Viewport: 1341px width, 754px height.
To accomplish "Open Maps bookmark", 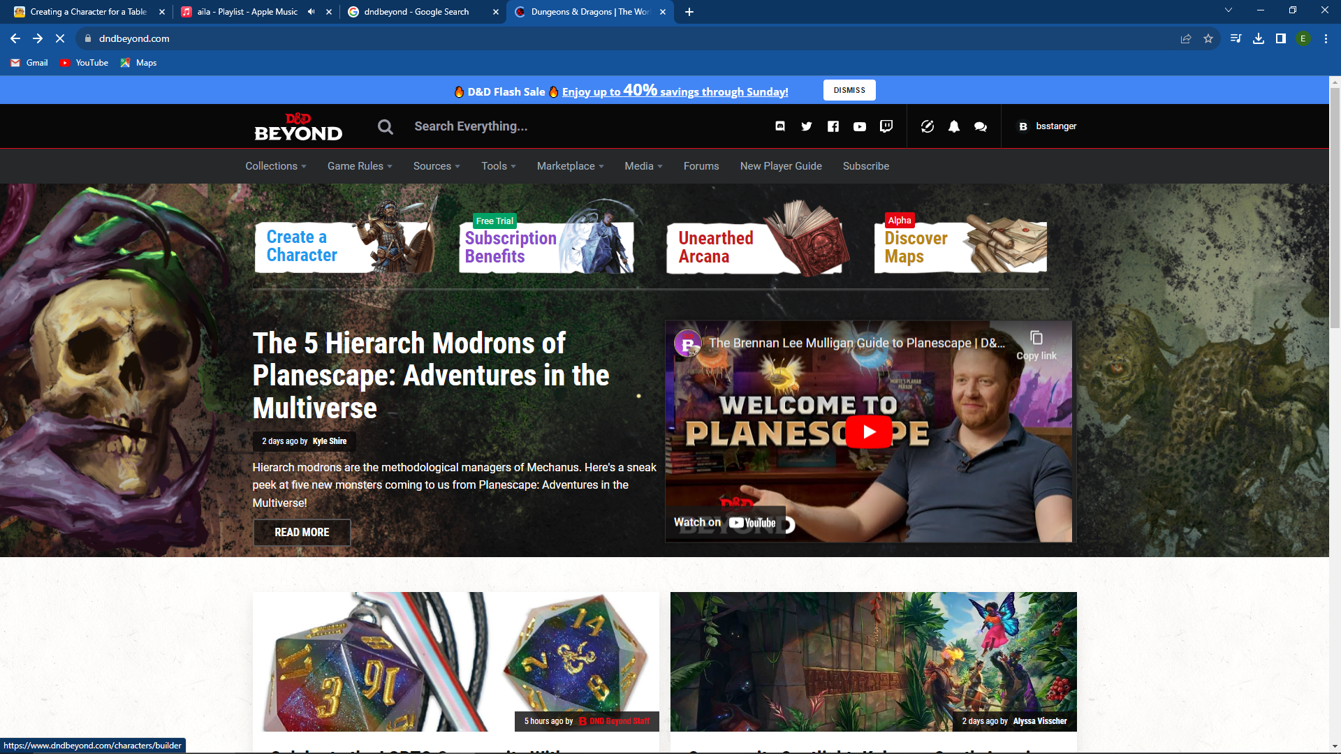I will point(138,63).
